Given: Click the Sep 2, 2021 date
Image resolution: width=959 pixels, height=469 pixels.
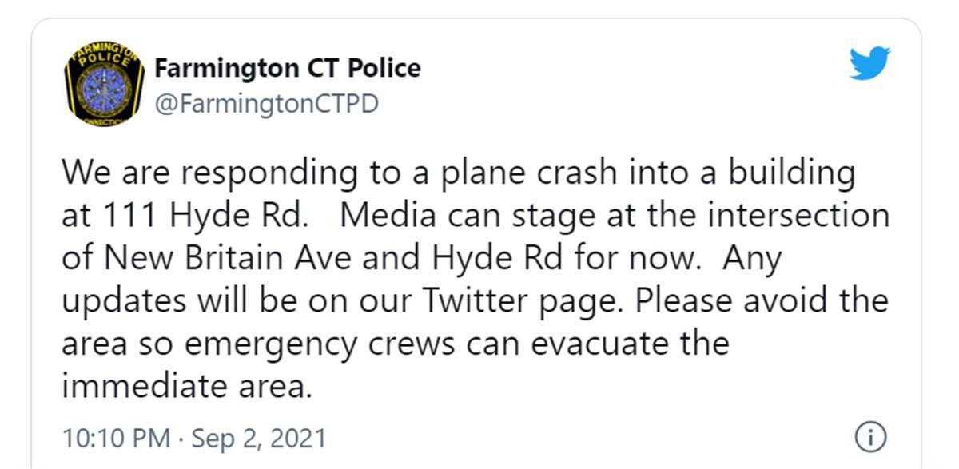Looking at the screenshot, I should tap(258, 438).
